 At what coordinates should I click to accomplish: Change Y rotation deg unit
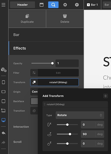click(x=100, y=134)
